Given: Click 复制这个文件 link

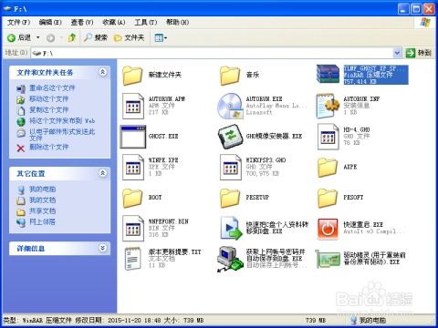Looking at the screenshot, I should [x=48, y=110].
